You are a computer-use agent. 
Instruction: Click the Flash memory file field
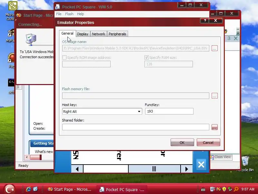tap(135, 96)
